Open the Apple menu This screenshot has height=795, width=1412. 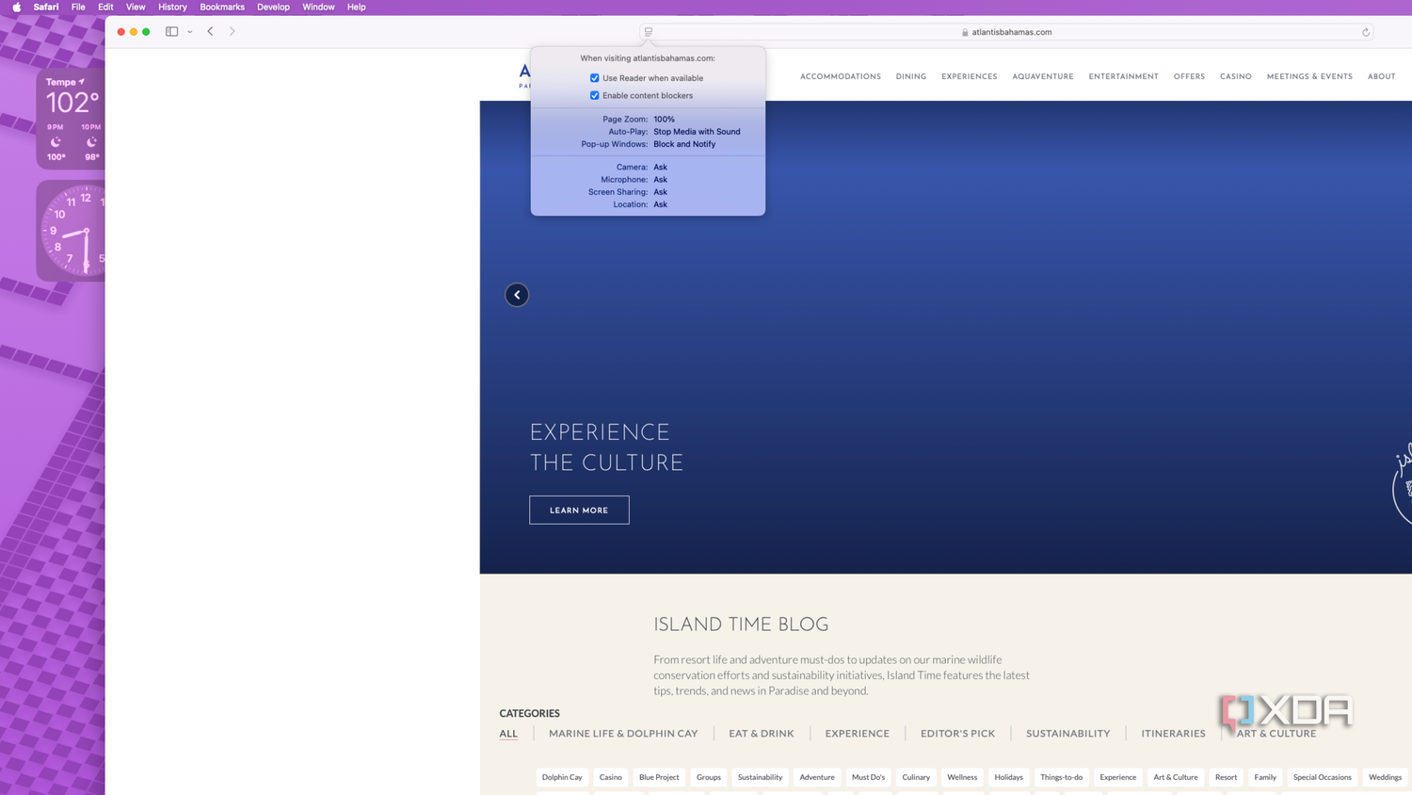(17, 7)
